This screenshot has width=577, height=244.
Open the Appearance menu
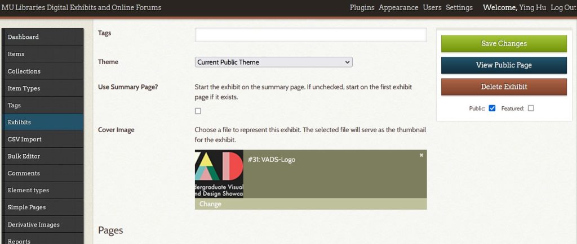pyautogui.click(x=398, y=8)
